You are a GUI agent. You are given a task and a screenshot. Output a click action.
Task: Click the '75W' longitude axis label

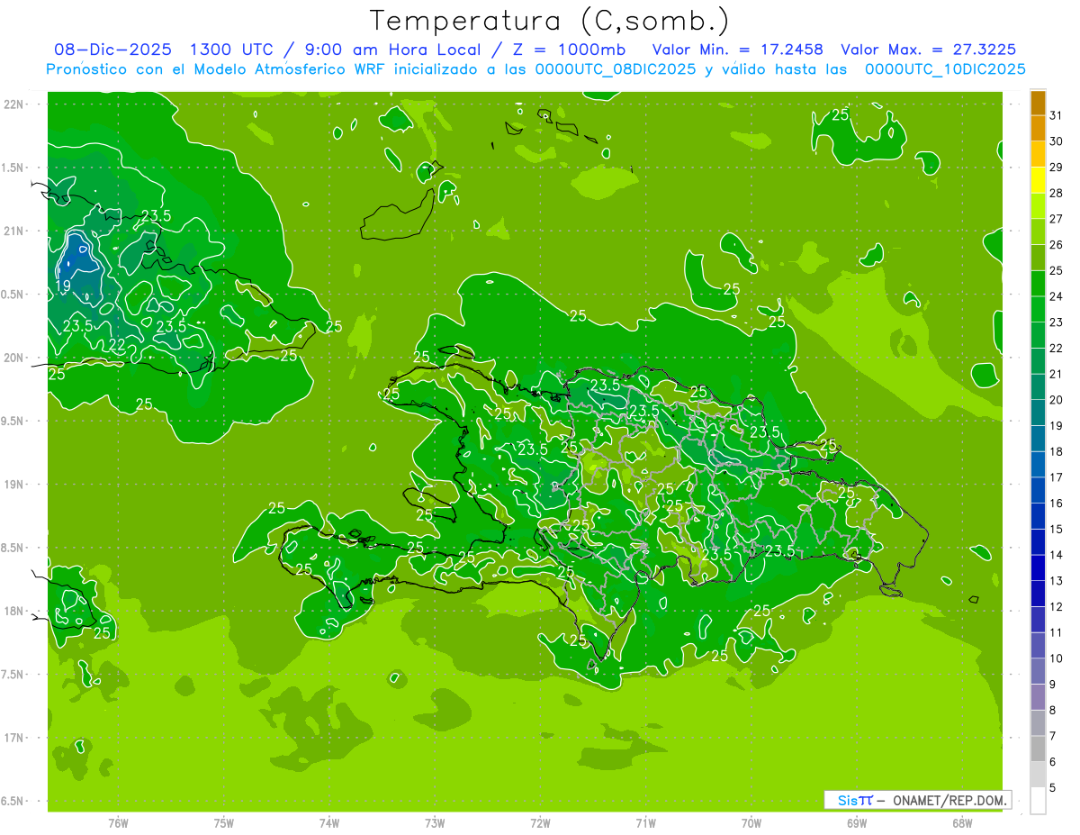click(224, 822)
